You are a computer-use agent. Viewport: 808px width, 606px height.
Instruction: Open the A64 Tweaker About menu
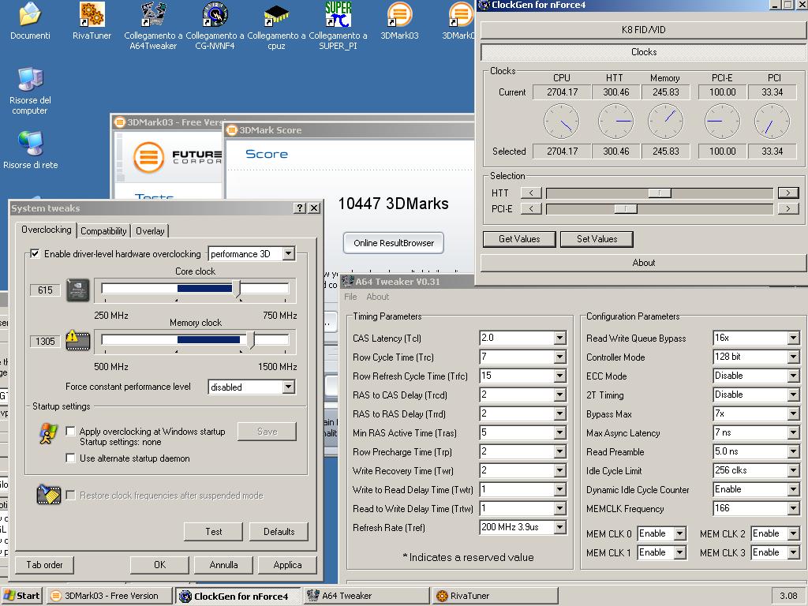pos(378,297)
